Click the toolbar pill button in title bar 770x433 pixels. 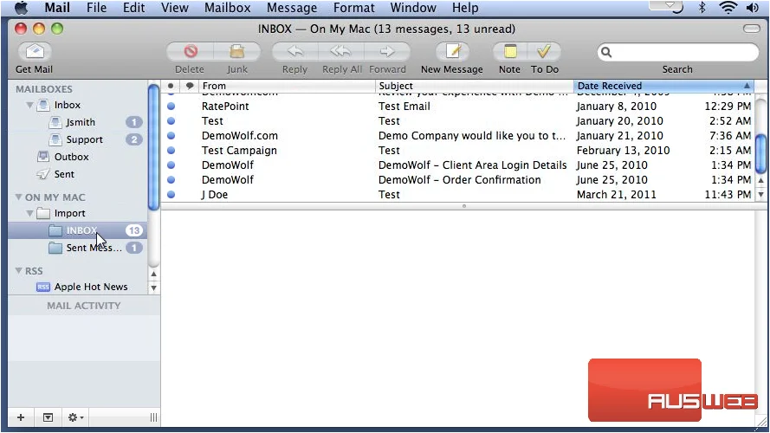(x=751, y=29)
